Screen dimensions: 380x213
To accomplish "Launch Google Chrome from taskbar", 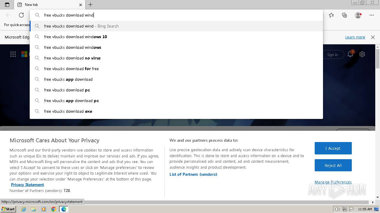I will pyautogui.click(x=53, y=209).
